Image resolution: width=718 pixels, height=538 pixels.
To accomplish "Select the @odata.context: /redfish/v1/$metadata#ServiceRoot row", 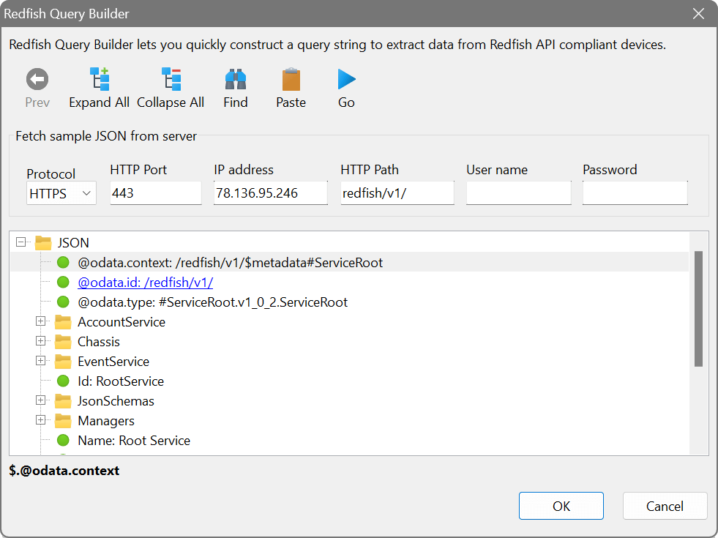I will point(349,262).
